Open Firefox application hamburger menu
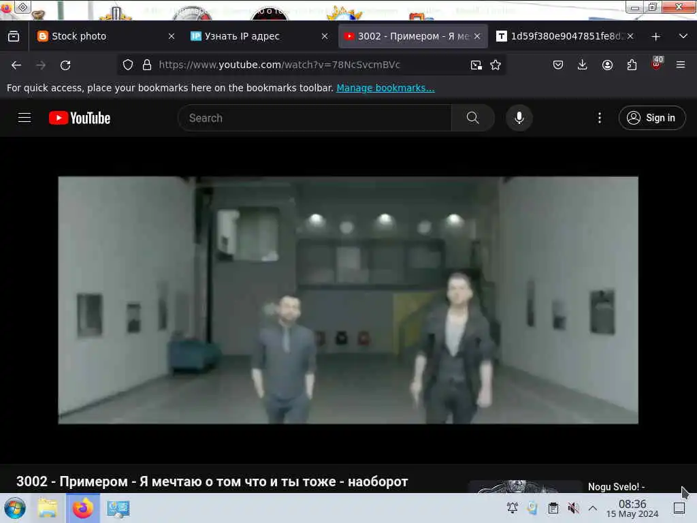The height and width of the screenshot is (523, 697). [681, 65]
